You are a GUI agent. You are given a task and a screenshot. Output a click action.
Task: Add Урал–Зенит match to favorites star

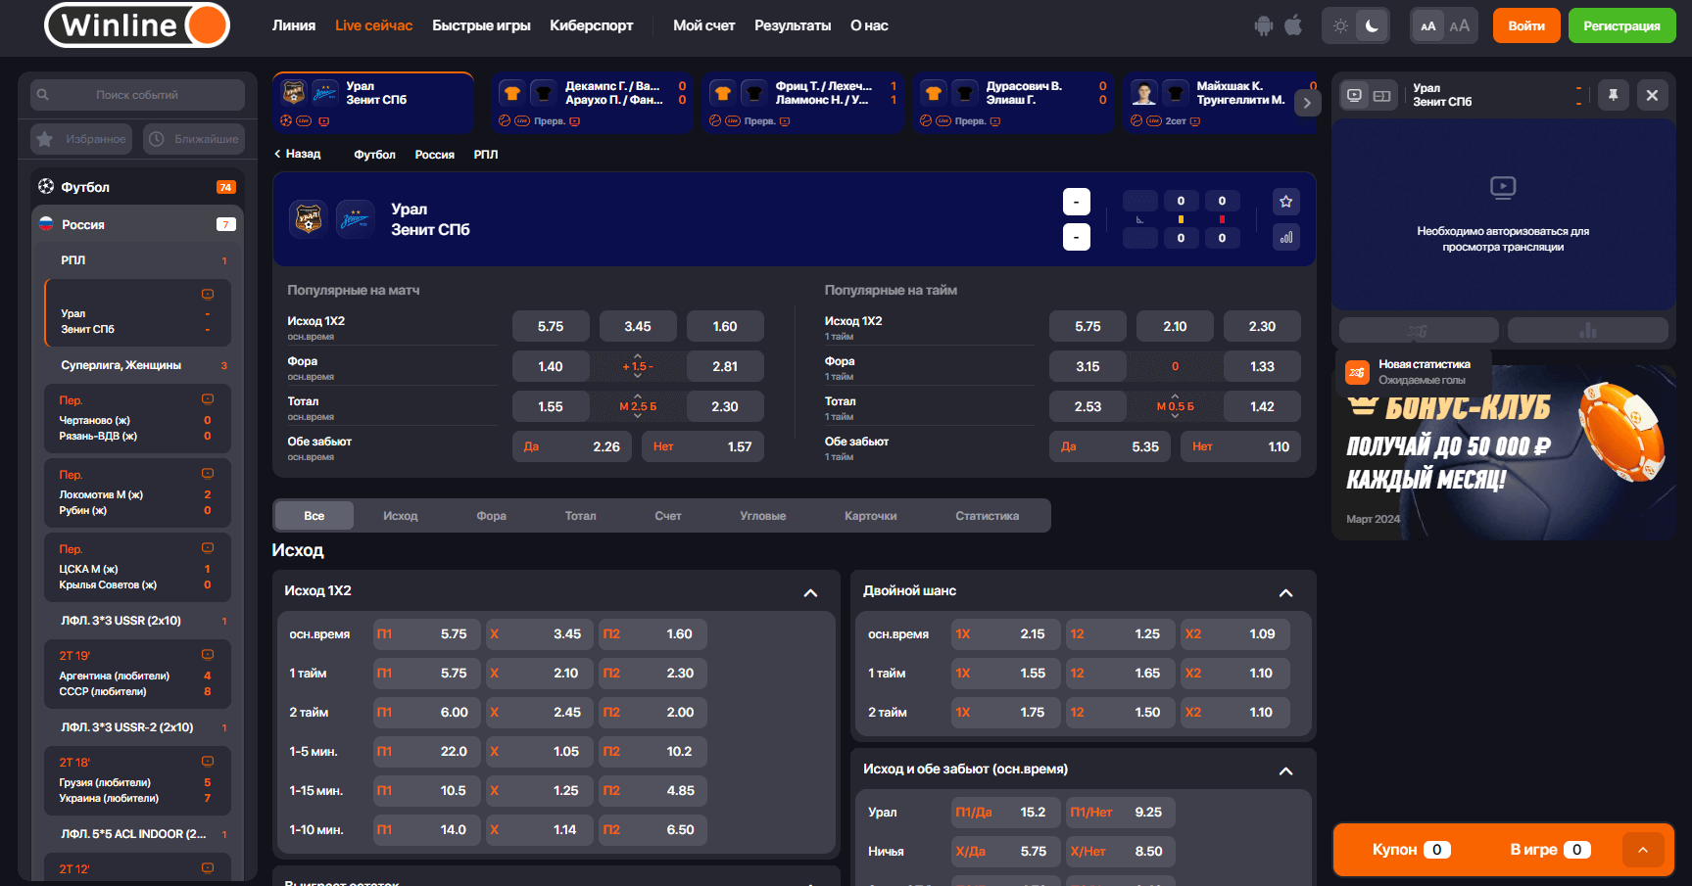click(x=1286, y=202)
